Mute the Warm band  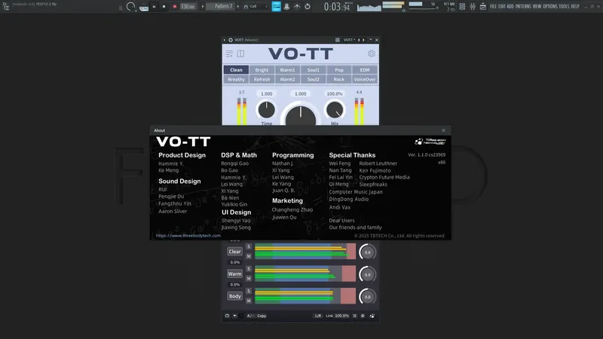click(x=249, y=278)
